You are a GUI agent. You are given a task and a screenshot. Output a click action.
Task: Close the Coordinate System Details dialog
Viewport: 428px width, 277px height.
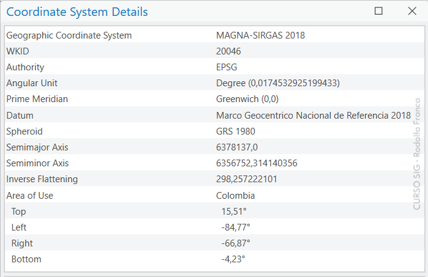point(411,11)
